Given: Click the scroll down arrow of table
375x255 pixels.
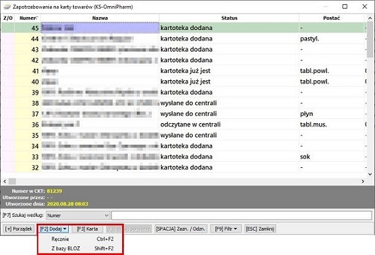Looking at the screenshot, I should [370, 174].
